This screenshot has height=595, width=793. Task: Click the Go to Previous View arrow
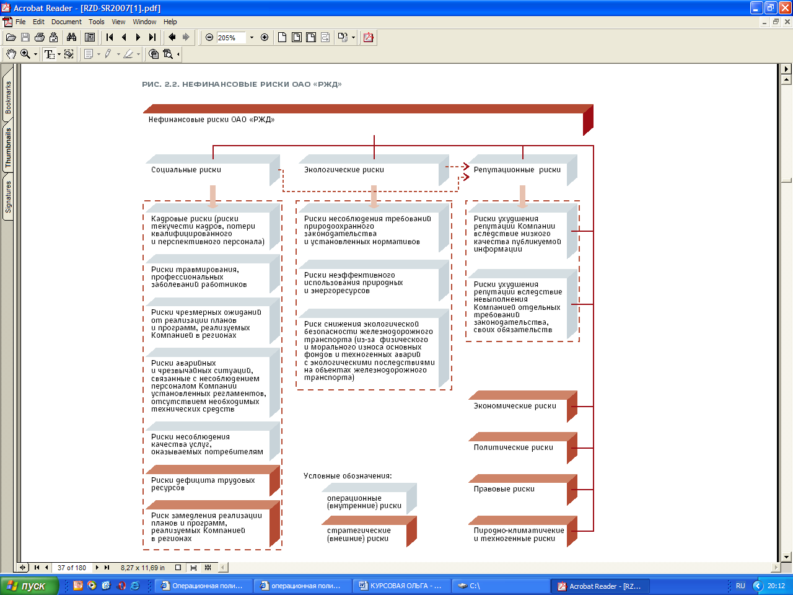(x=172, y=37)
